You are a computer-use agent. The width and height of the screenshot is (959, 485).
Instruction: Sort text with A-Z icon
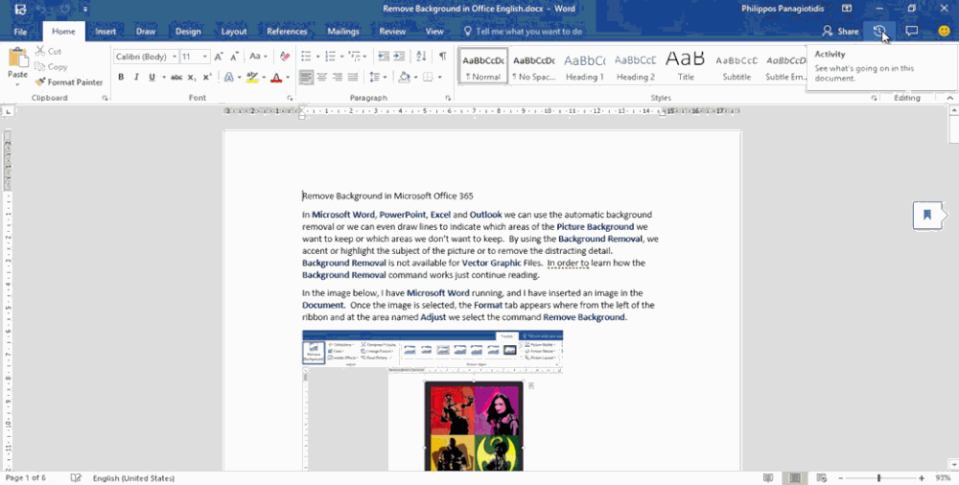(x=421, y=57)
